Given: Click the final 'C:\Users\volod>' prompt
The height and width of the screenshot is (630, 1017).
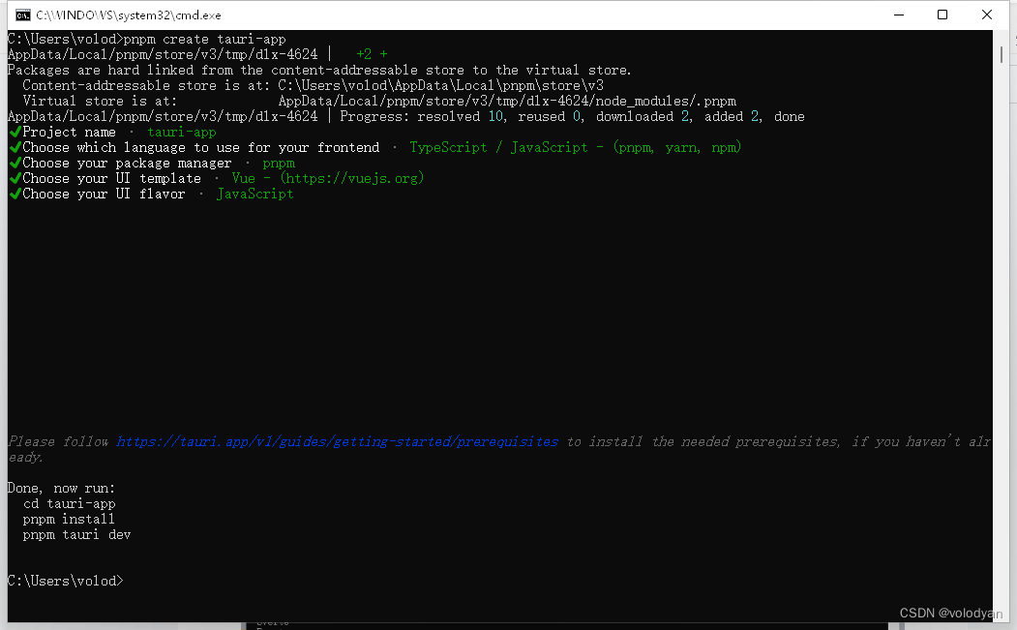Looking at the screenshot, I should 66,582.
